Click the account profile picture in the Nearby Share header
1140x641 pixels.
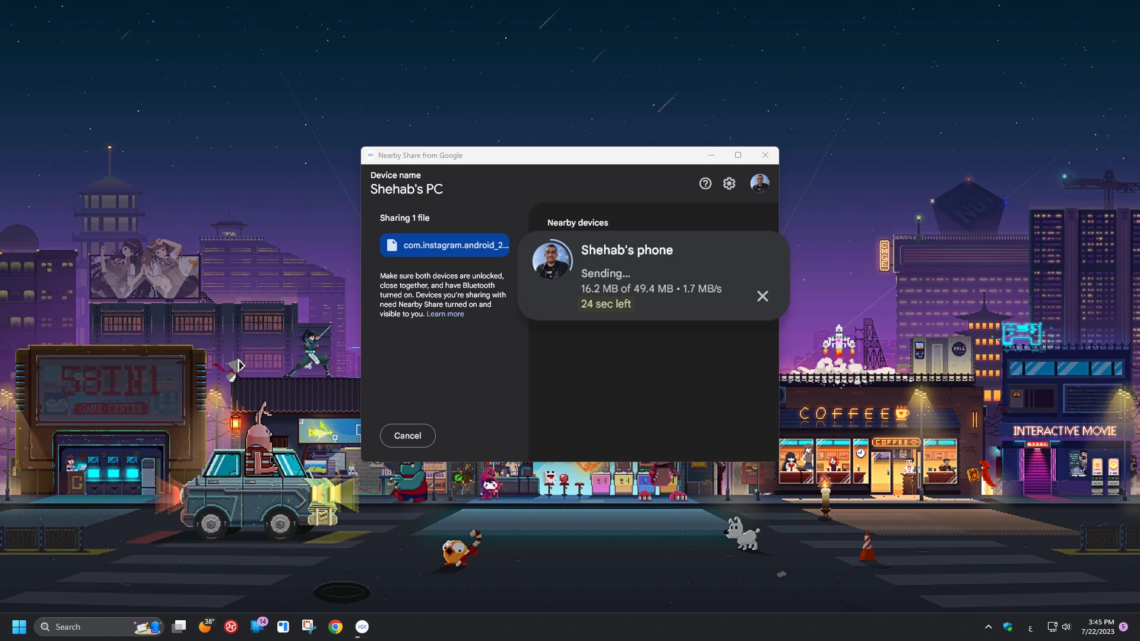(759, 183)
